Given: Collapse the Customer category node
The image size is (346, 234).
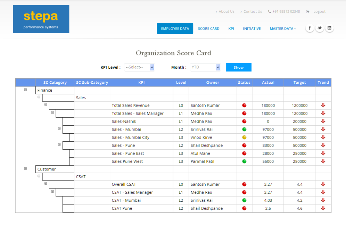Looking at the screenshot, I should click(x=25, y=169).
